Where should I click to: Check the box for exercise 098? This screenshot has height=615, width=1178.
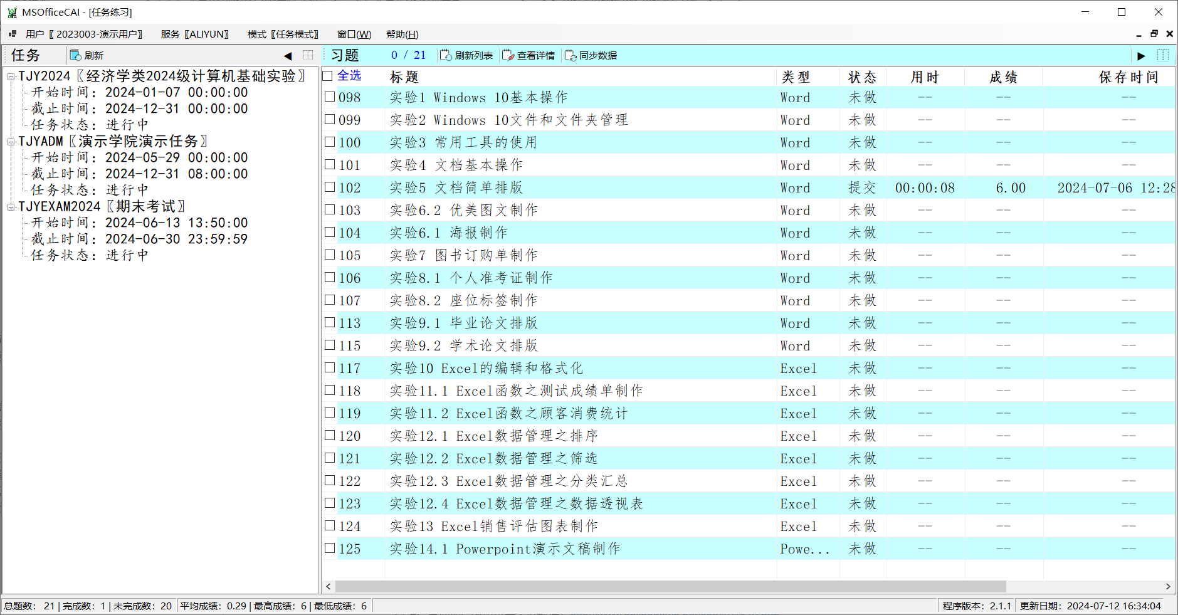coord(330,97)
